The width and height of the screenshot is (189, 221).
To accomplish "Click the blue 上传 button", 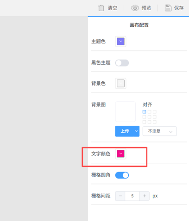I will pyautogui.click(x=125, y=131).
